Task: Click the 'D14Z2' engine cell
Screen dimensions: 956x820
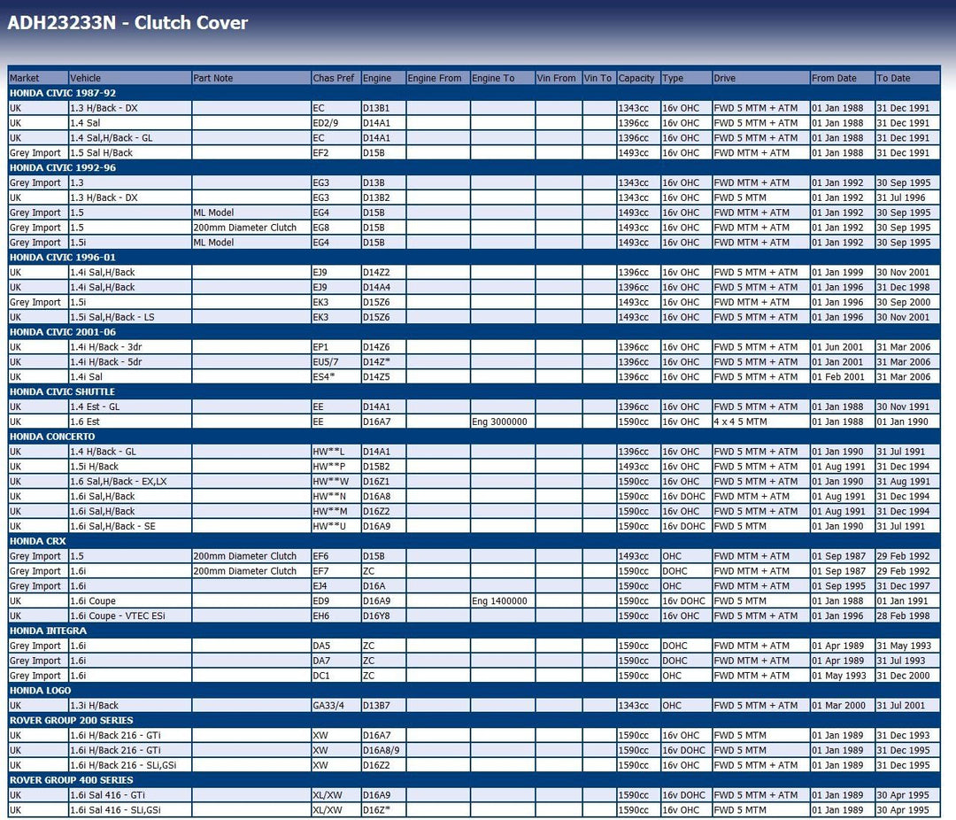Action: (383, 273)
